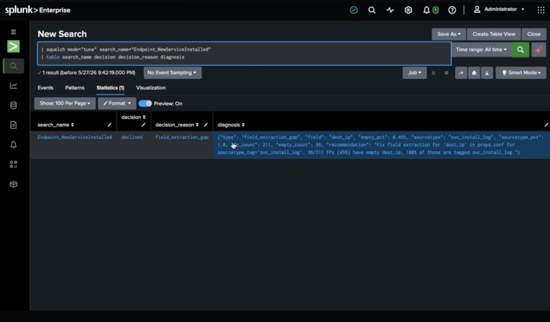Open the Alerts bell icon in sidebar
Screen dimensions: 550x322
coord(14,144)
